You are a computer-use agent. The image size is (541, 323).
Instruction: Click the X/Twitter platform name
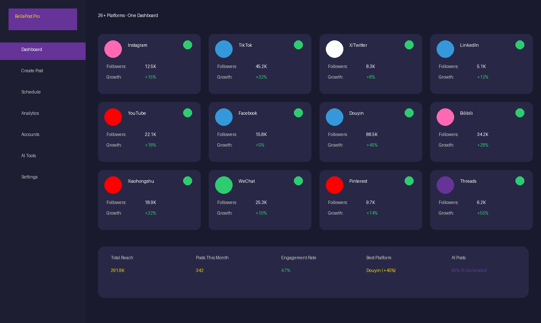(358, 45)
